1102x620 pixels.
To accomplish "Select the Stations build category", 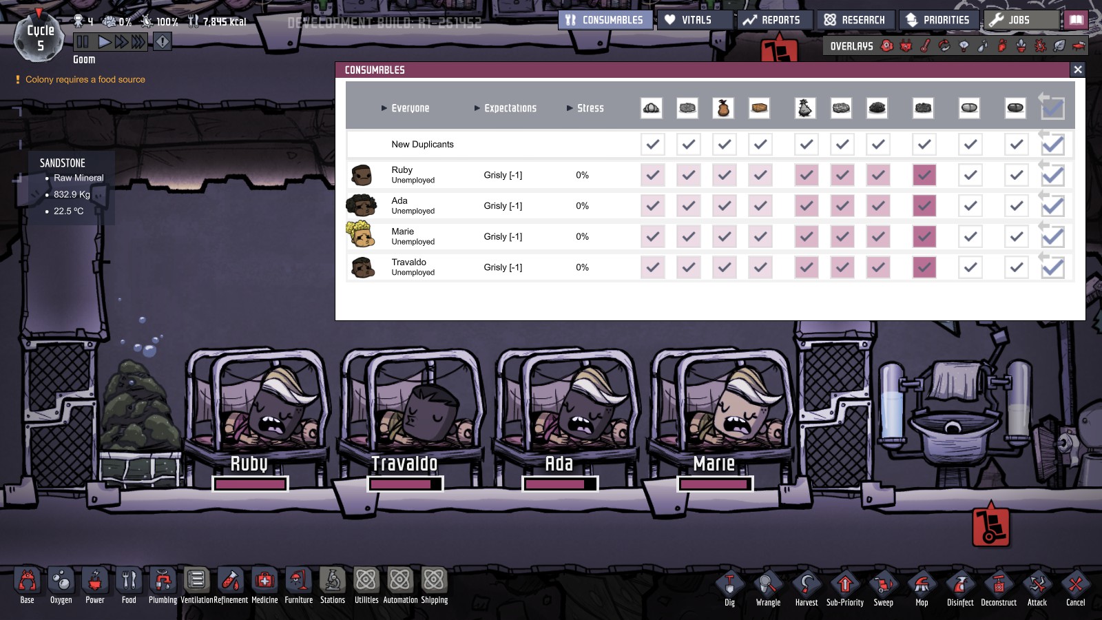I will pos(333,586).
